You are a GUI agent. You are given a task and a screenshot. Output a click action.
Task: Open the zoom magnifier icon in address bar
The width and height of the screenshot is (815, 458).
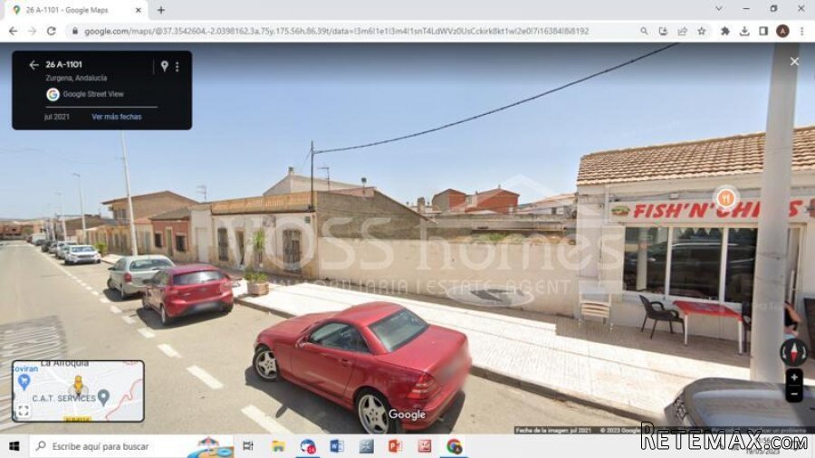(644, 31)
